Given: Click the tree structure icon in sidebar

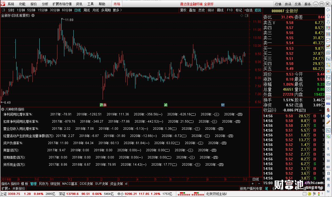Looking at the screenshot, I should click(328, 65).
